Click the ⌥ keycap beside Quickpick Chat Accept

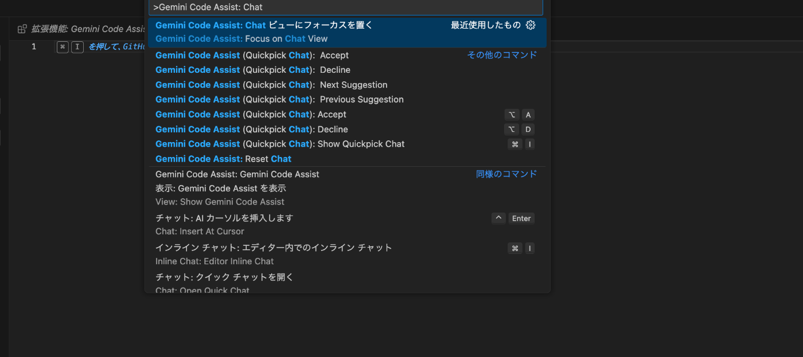tap(512, 115)
